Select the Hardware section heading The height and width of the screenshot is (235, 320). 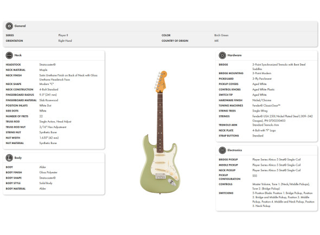click(234, 55)
